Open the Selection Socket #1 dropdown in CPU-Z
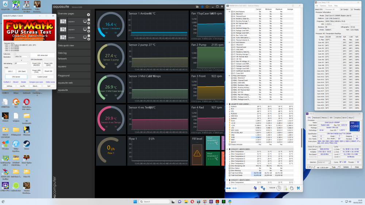The height and width of the screenshot is (205, 365). [x=324, y=162]
